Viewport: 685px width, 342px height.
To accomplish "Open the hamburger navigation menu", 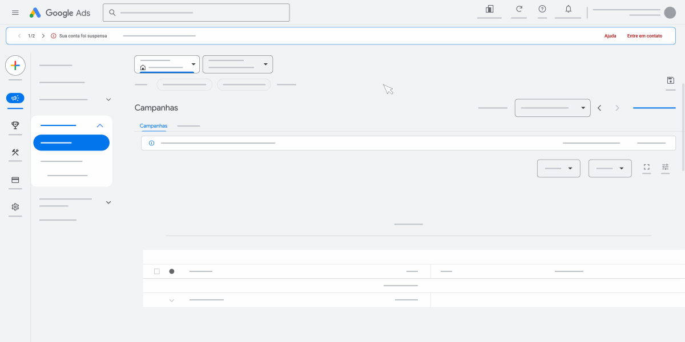I will tap(15, 12).
